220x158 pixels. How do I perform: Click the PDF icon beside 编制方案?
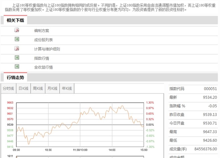pos(17,30)
